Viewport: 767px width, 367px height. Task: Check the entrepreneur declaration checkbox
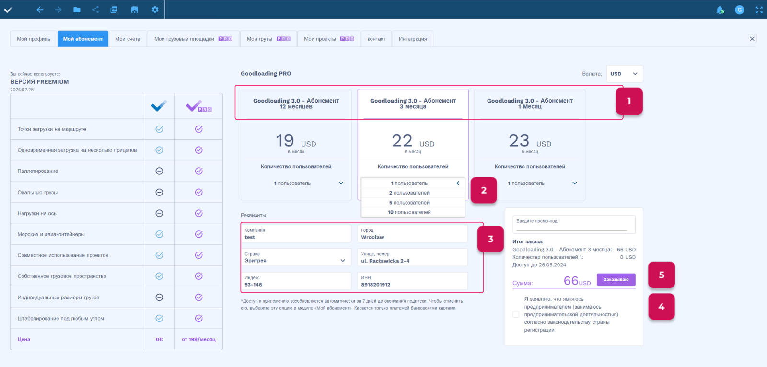click(x=516, y=315)
